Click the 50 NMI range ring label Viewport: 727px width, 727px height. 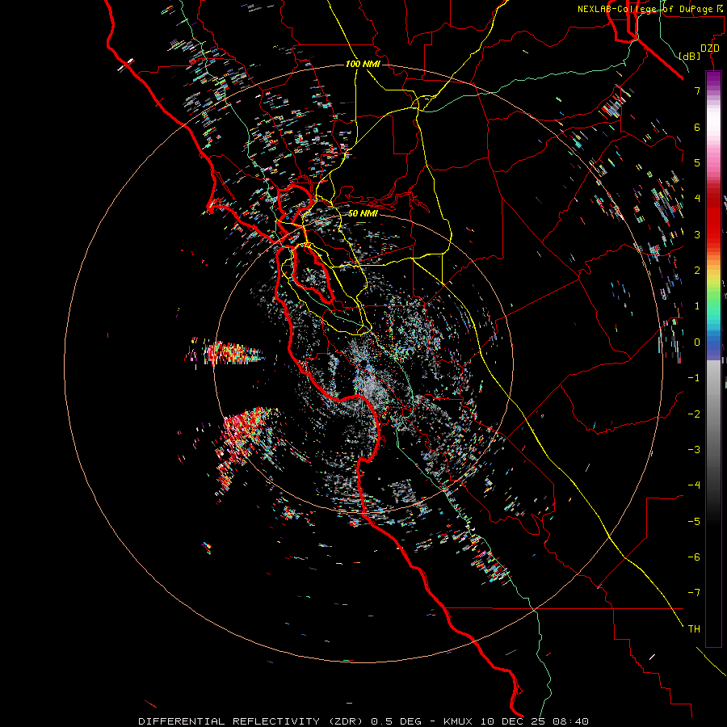[x=363, y=213]
